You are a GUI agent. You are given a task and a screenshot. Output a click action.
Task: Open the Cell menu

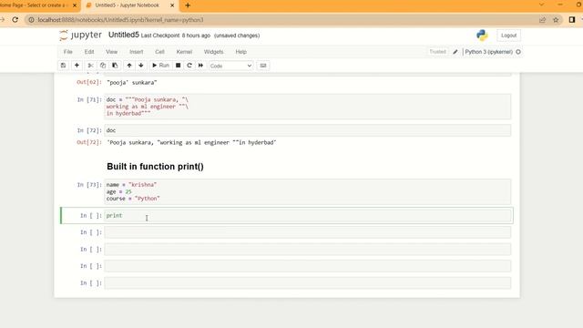[x=160, y=52]
